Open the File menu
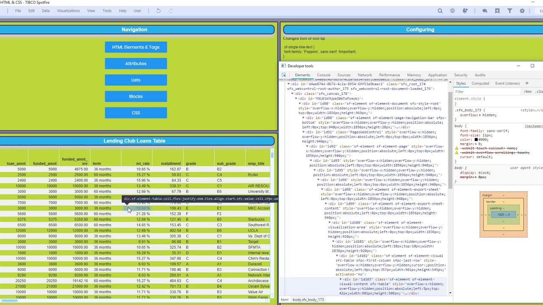Viewport: 543px width, 305px height. [18, 11]
